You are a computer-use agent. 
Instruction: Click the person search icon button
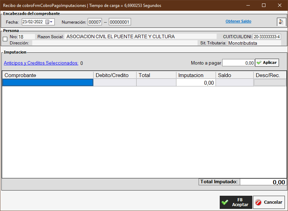tap(281, 22)
